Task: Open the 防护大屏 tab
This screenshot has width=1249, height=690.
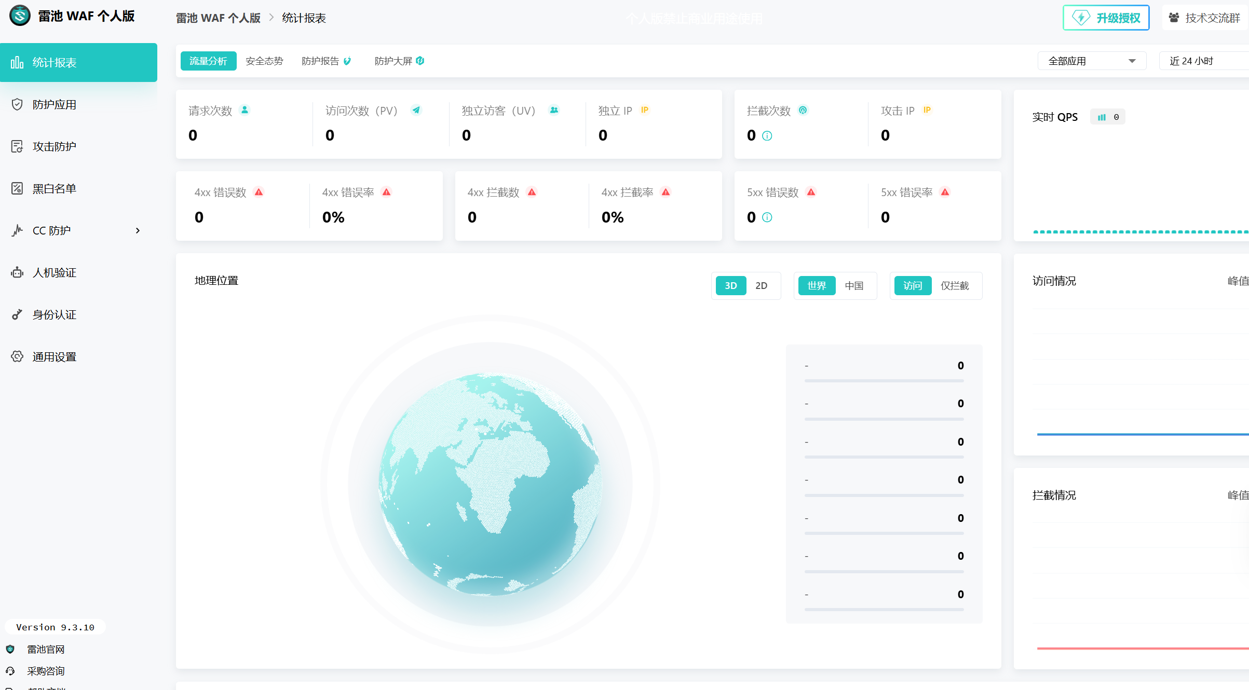Action: (399, 61)
